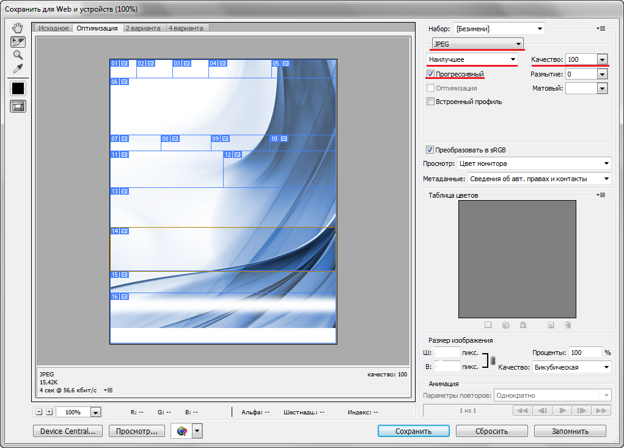Click the lock color icon under color table

click(x=523, y=325)
